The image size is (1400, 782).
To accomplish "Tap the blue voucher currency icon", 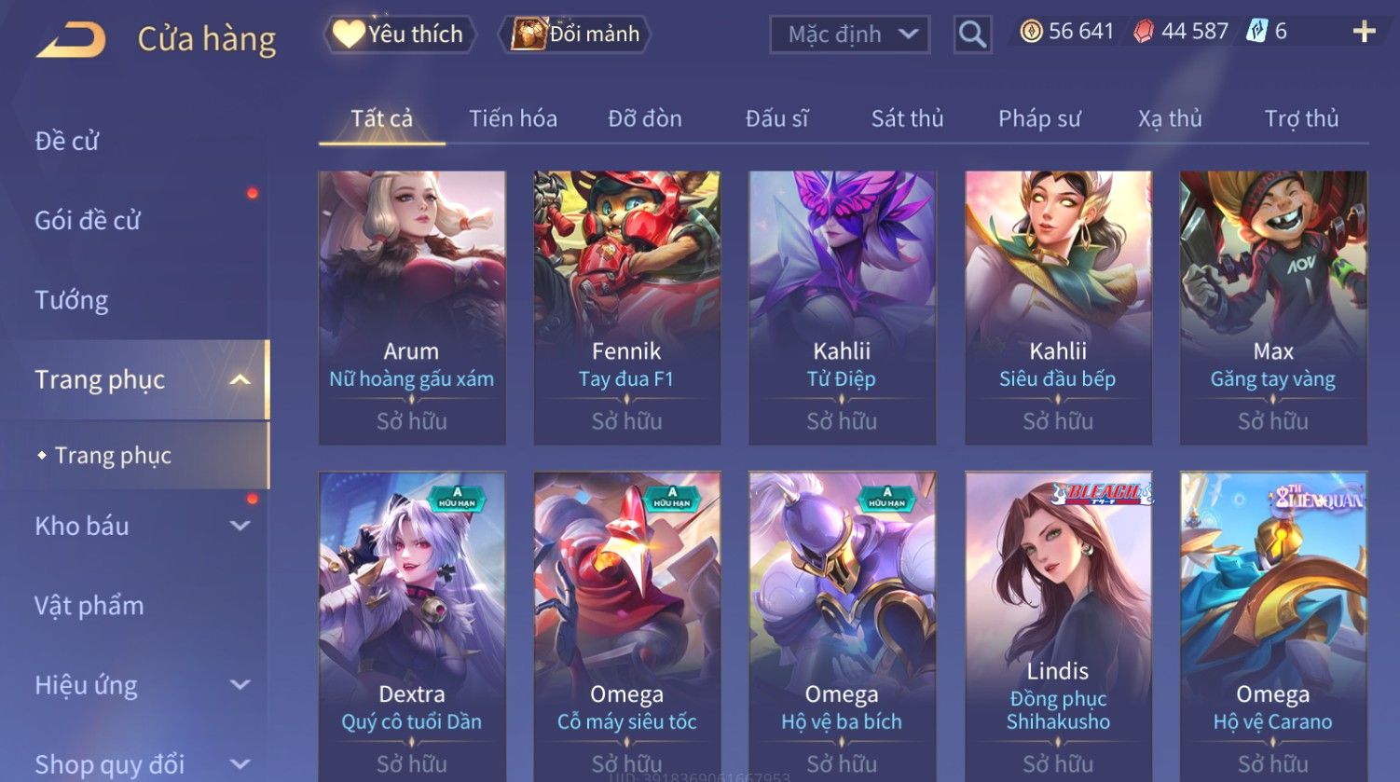I will (x=1256, y=32).
